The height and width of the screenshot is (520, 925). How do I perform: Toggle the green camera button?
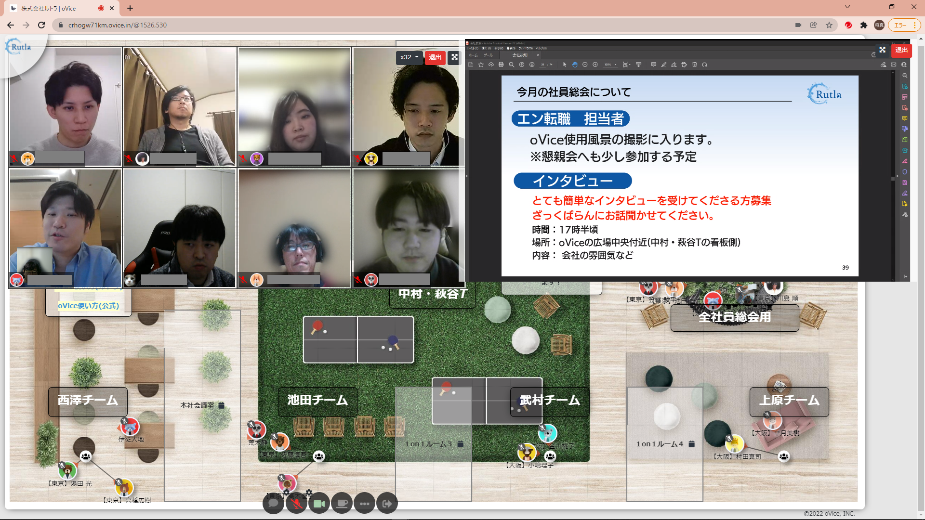[x=319, y=504]
